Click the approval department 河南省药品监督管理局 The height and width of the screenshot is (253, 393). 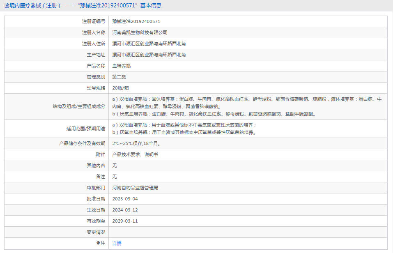[x=135, y=188]
